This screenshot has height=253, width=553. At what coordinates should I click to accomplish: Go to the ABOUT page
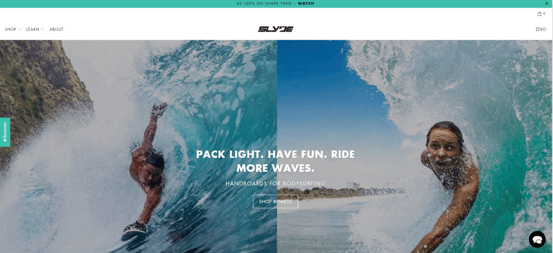[x=56, y=29]
